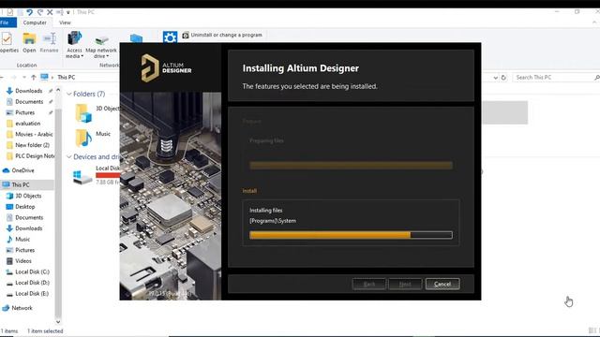This screenshot has height=337, width=600.
Task: Collapse the Devices and drives group
Action: tap(69, 156)
